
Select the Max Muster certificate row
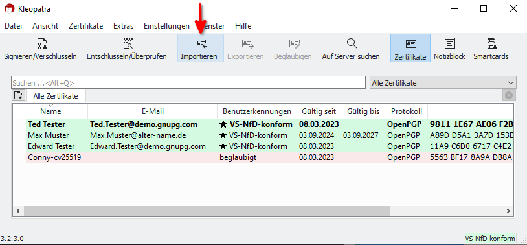269,135
